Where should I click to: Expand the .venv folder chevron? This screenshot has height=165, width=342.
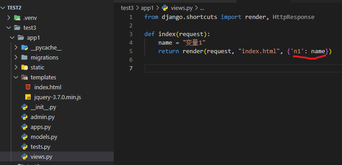point(9,18)
